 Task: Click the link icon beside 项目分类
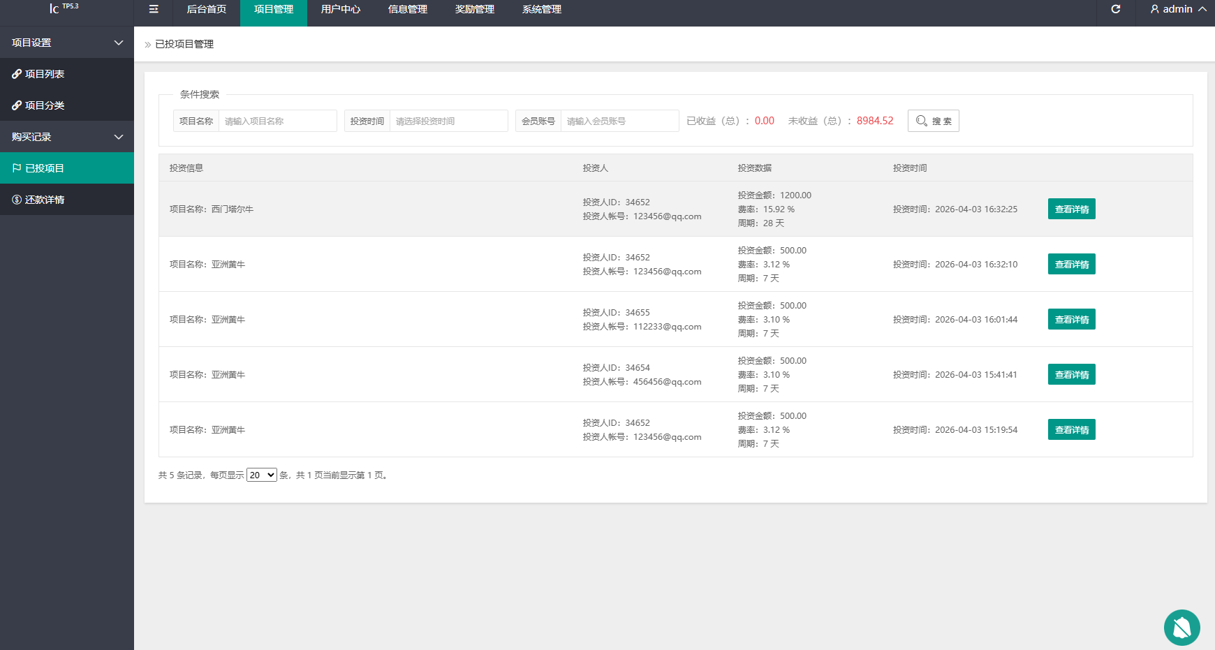point(17,105)
